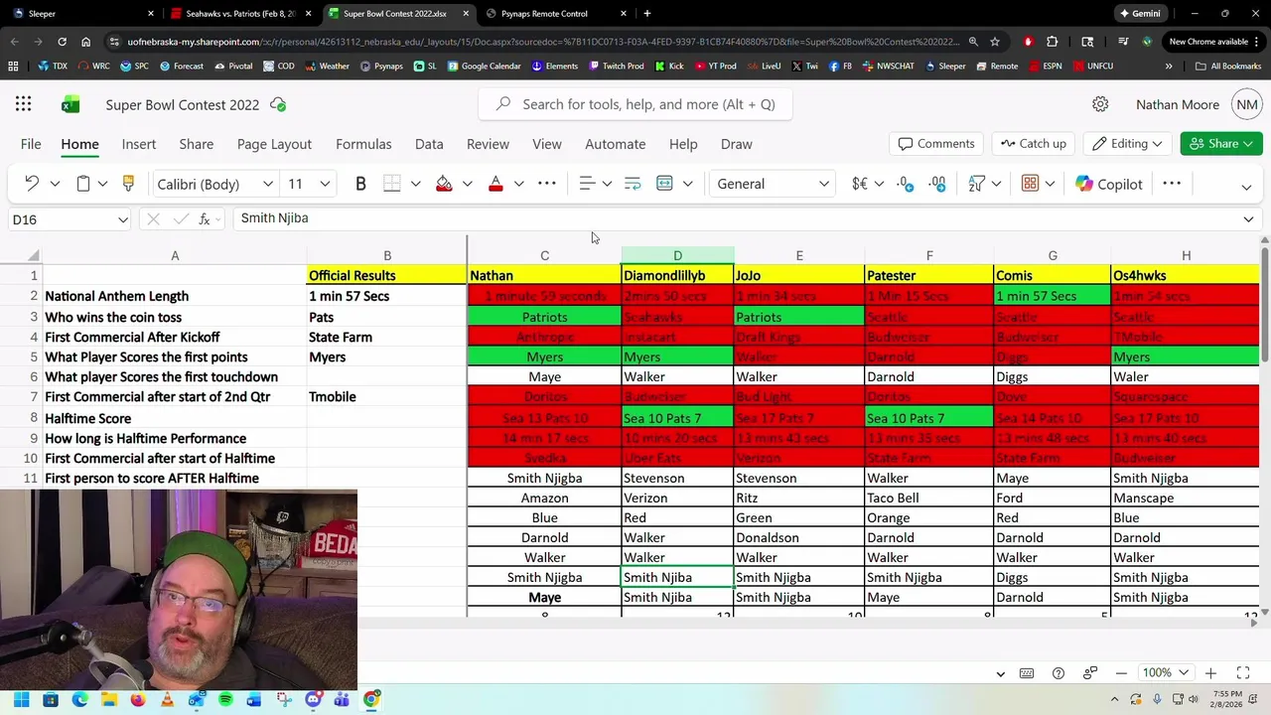
Task: Click Increase Decimal icon
Action: coord(905,184)
